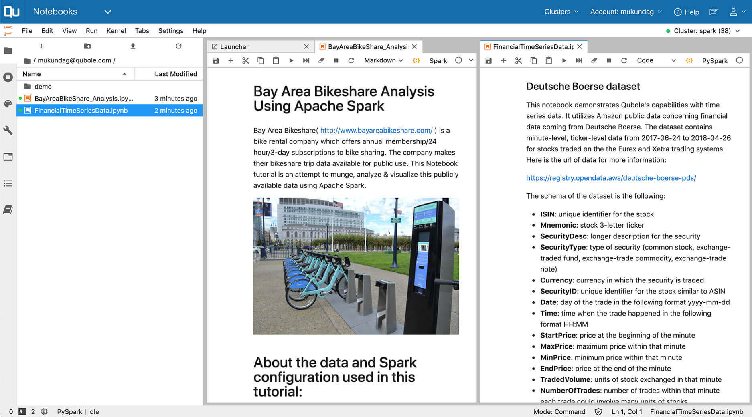
Task: Open the open-tabs sidebar icon
Action: point(8,157)
